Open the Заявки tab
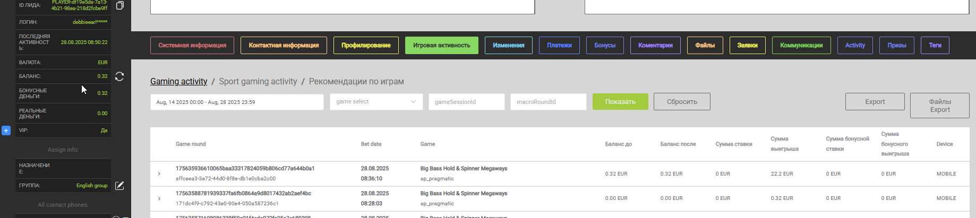The height and width of the screenshot is (218, 976). 747,45
